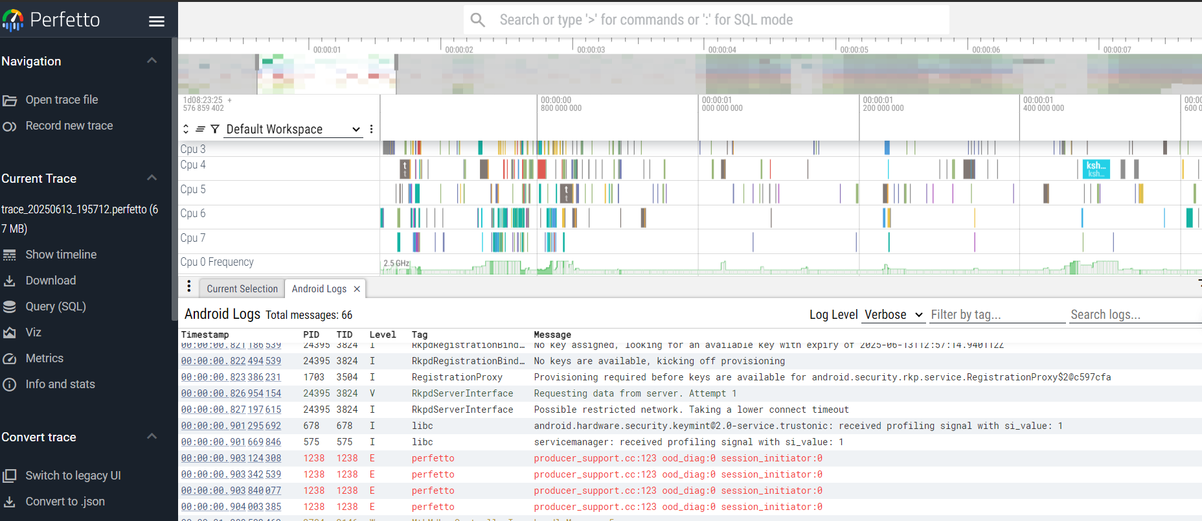Click the Message column header
The image size is (1202, 521).
pos(552,334)
